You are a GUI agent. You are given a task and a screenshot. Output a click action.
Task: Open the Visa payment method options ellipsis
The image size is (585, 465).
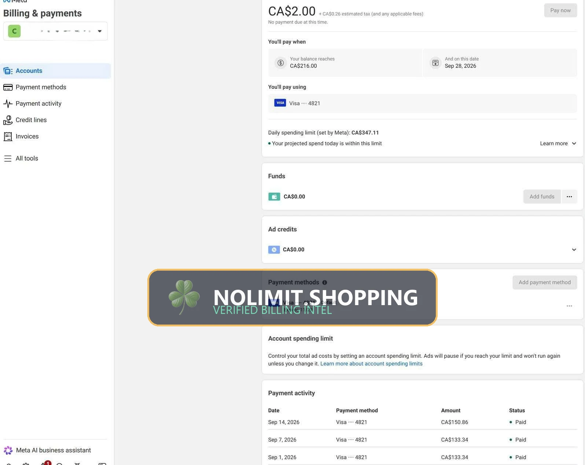point(569,306)
